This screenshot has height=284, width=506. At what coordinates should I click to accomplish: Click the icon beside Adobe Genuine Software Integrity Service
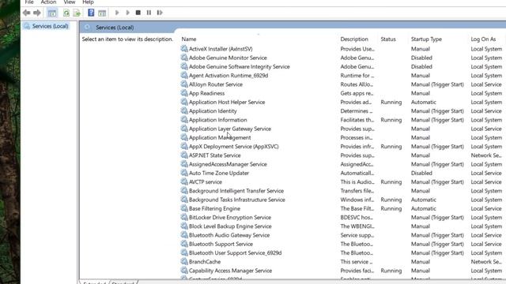click(184, 66)
